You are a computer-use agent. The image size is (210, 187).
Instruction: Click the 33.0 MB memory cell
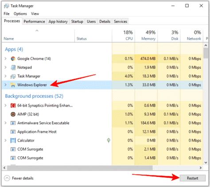click(146, 85)
